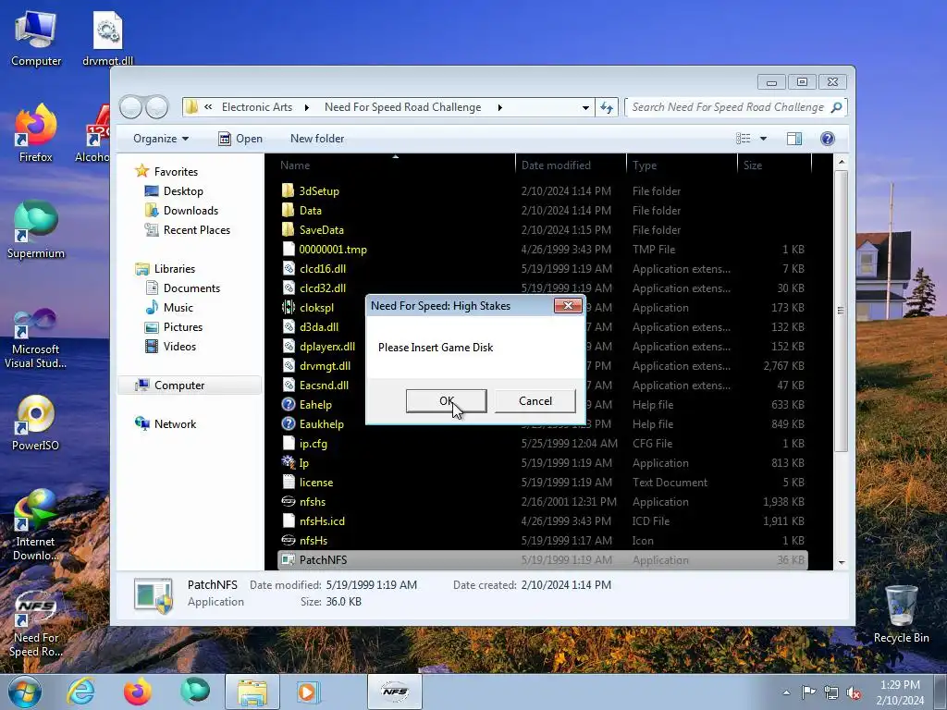This screenshot has height=710, width=947.
Task: Open the address bar history dropdown
Action: (x=585, y=107)
